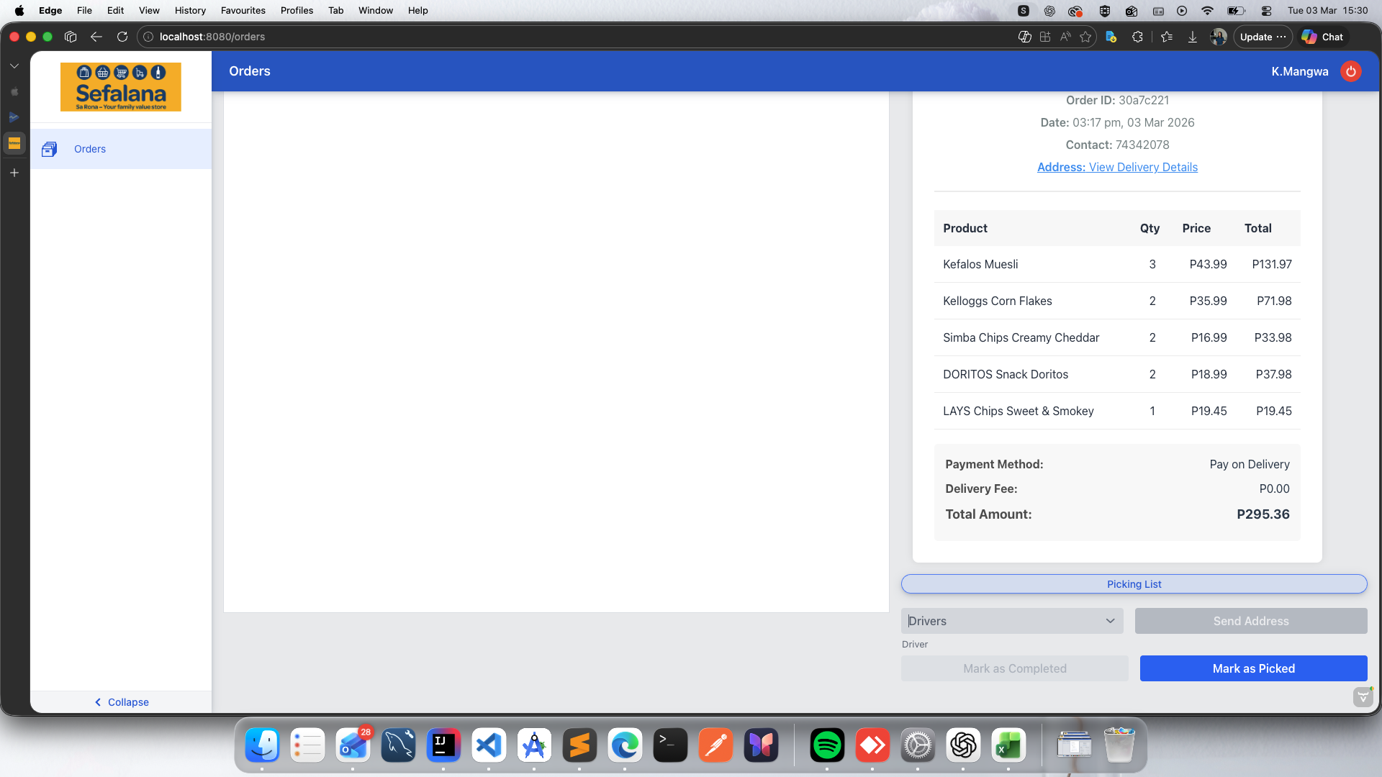
Task: Open Visual Studio Code from dock
Action: pos(489,745)
